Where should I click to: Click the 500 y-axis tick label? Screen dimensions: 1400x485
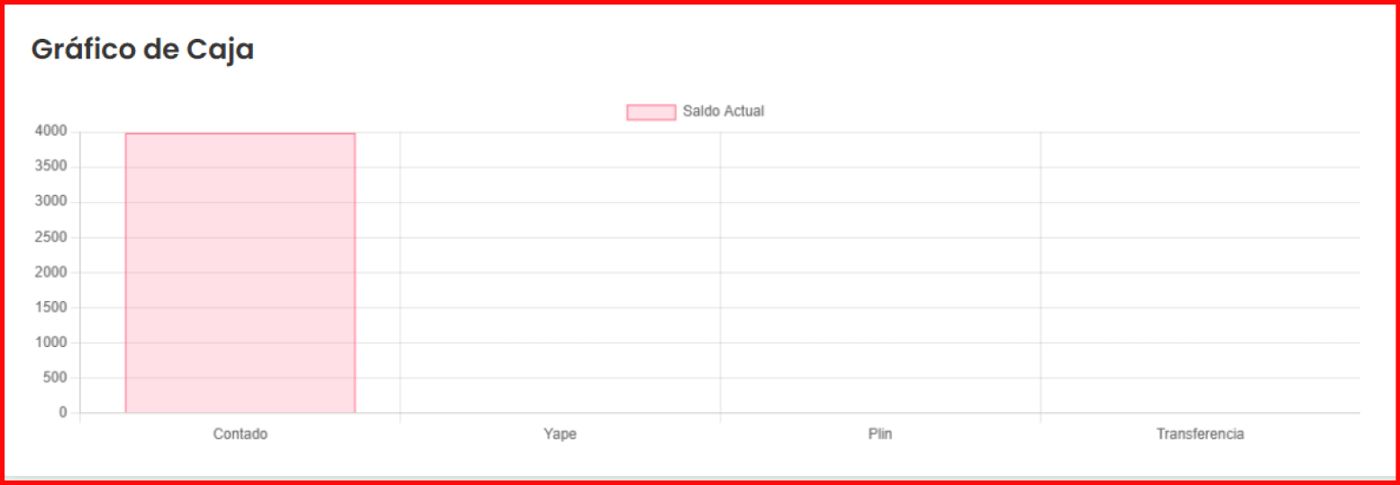[x=56, y=378]
